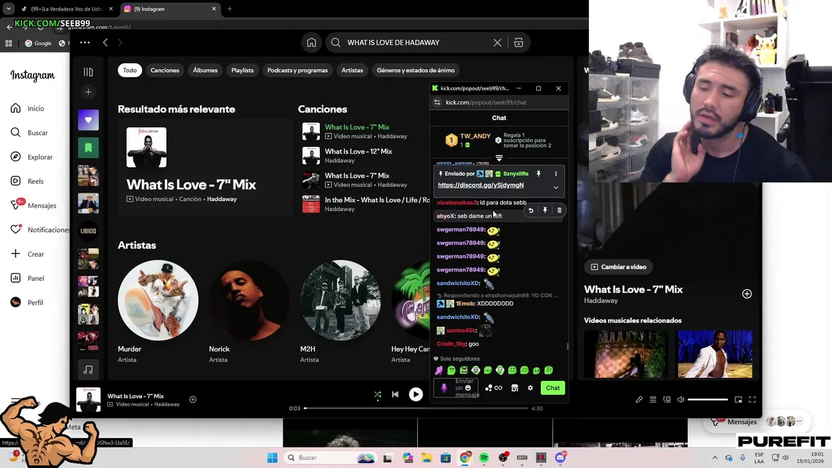832x468 pixels.
Task: Play the current Spotify track
Action: pyautogui.click(x=416, y=395)
